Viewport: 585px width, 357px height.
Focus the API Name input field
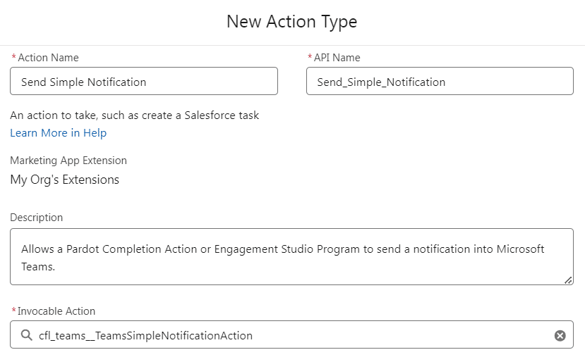[440, 81]
